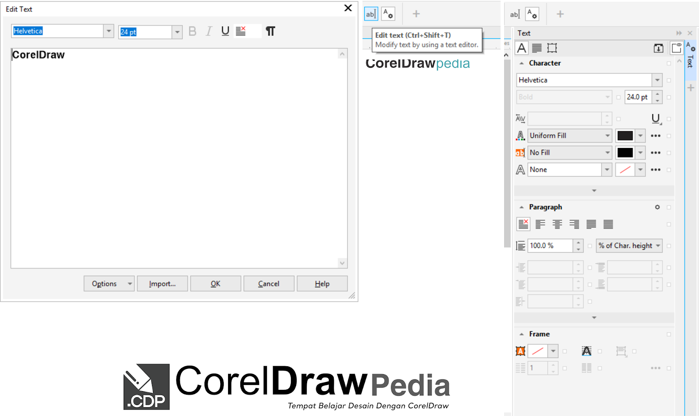The image size is (699, 416).
Task: Select Right alignment in Paragraph section
Action: click(574, 224)
